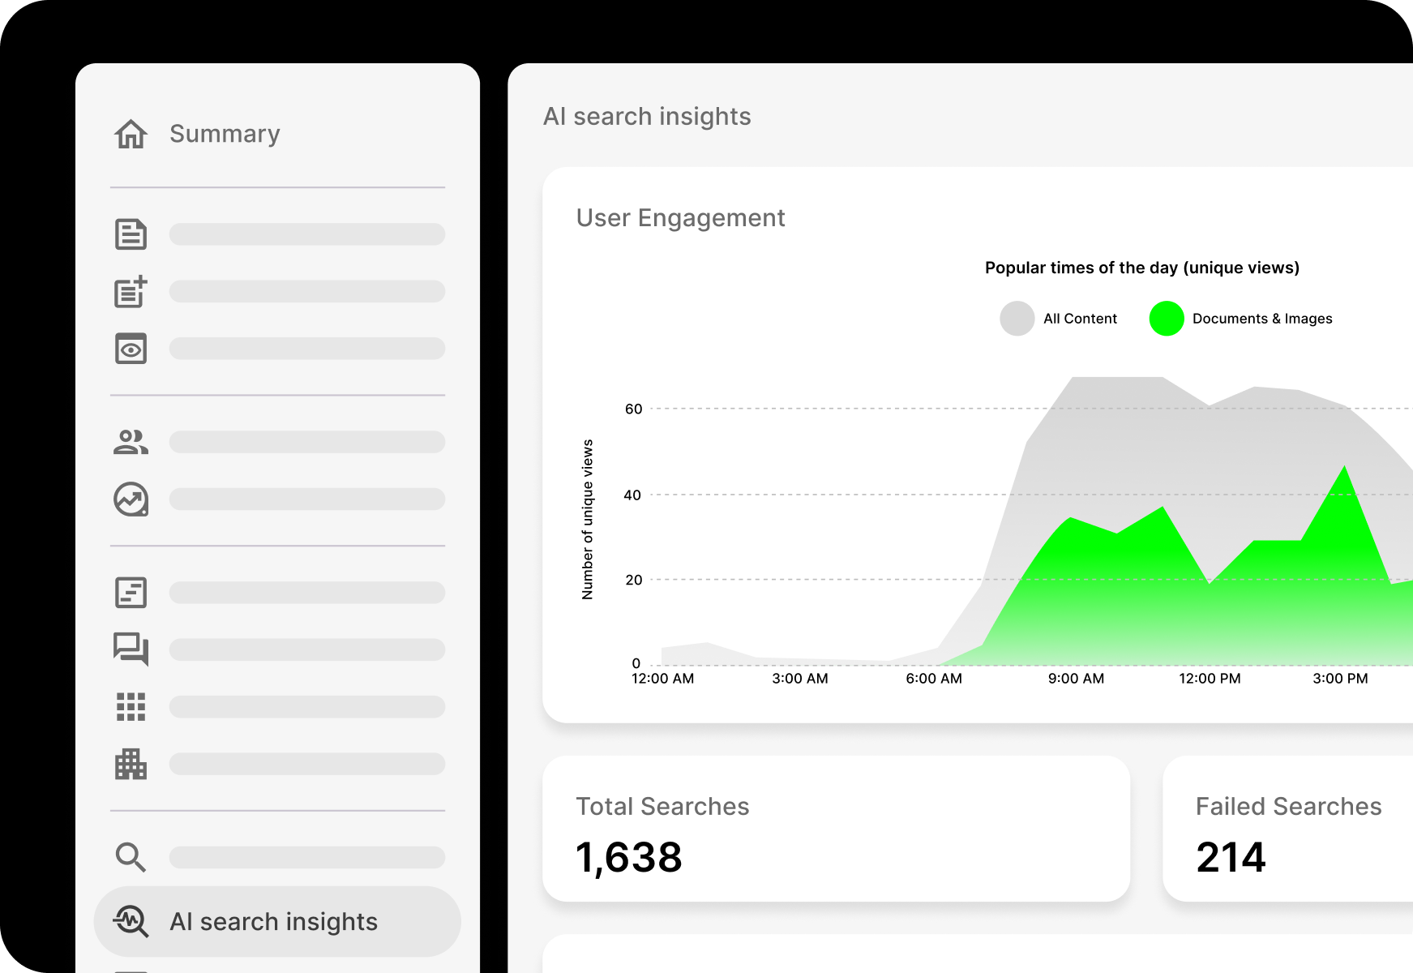Open the users people sidebar icon
The height and width of the screenshot is (973, 1413).
(131, 442)
